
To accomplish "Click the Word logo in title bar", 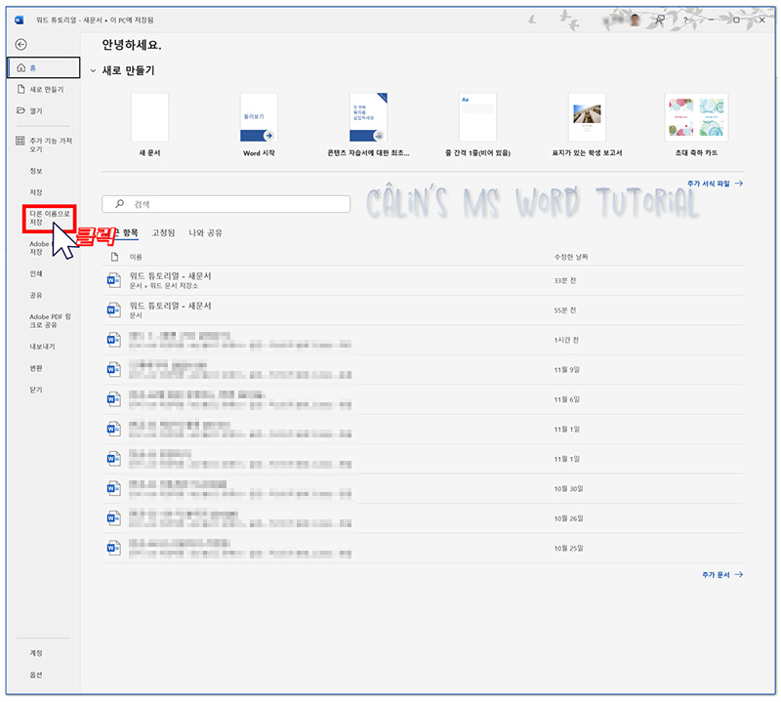I will tap(20, 20).
